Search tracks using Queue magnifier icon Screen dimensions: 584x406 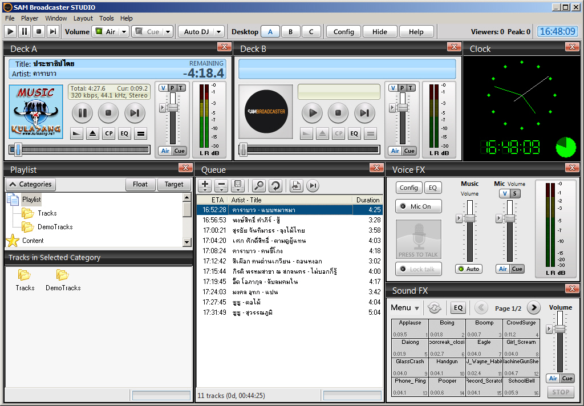click(x=258, y=185)
